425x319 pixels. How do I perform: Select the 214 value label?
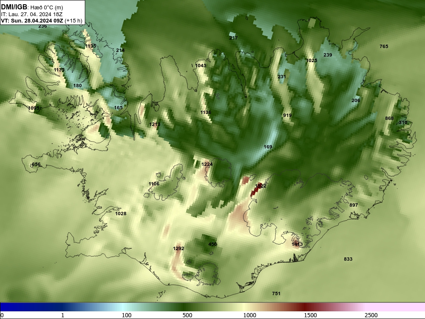click(x=120, y=50)
